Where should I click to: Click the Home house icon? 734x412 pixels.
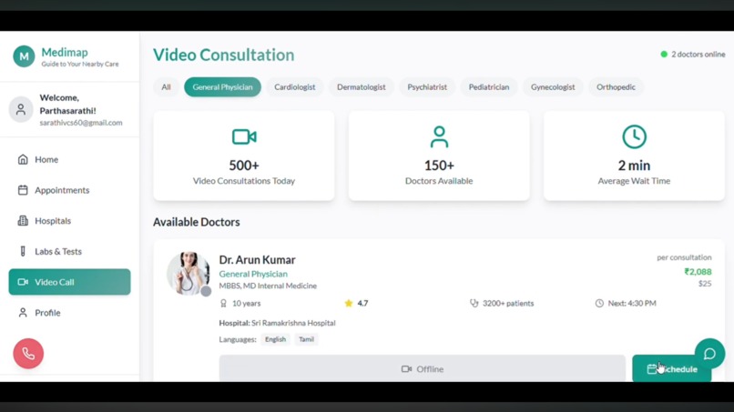23,159
